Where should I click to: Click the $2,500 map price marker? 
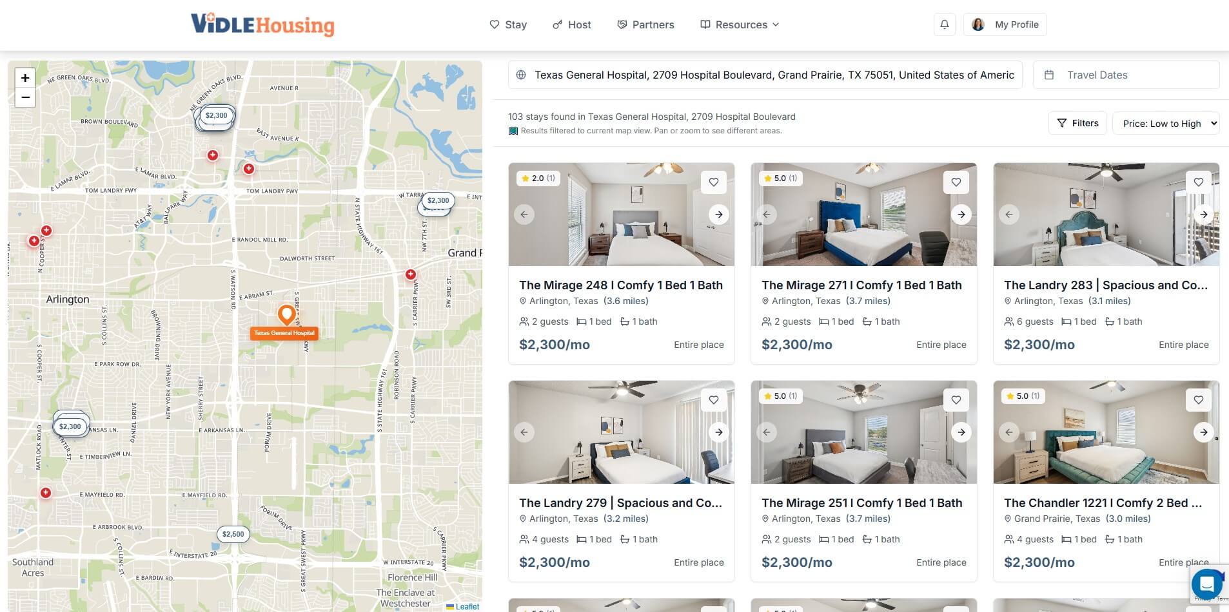click(233, 534)
